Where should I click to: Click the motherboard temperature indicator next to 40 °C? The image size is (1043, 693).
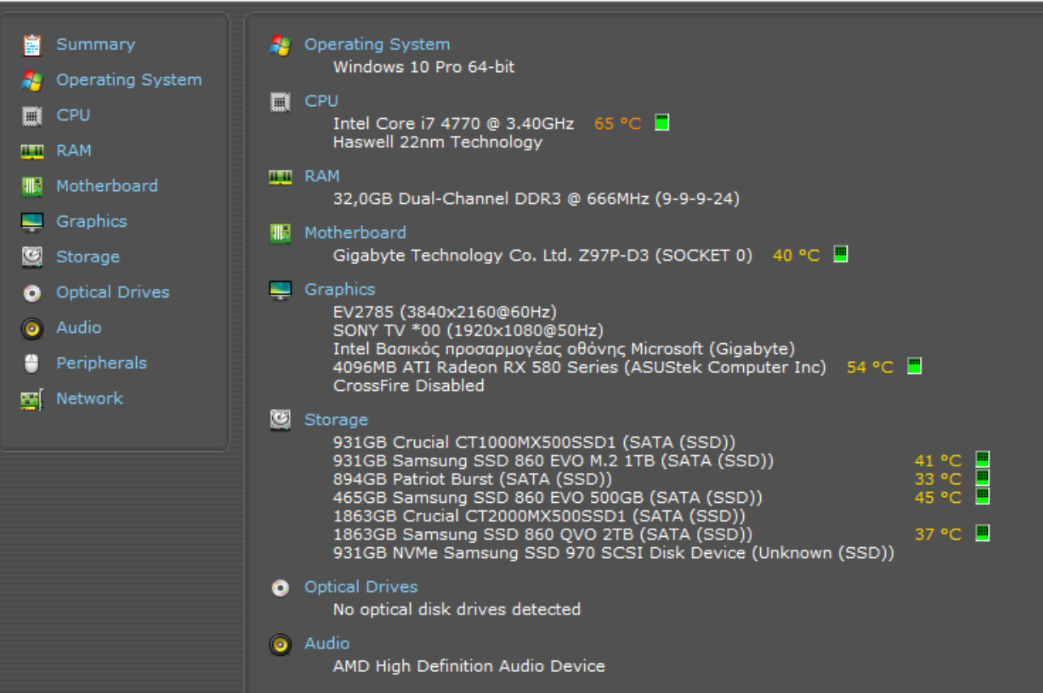840,254
